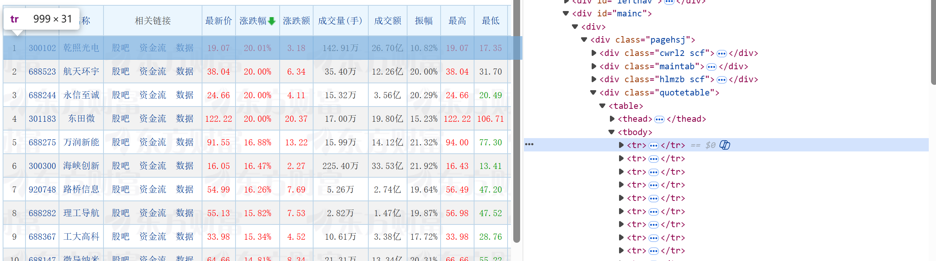
Task: Expand ellipsis badge of hlmzb scf div
Action: (722, 80)
